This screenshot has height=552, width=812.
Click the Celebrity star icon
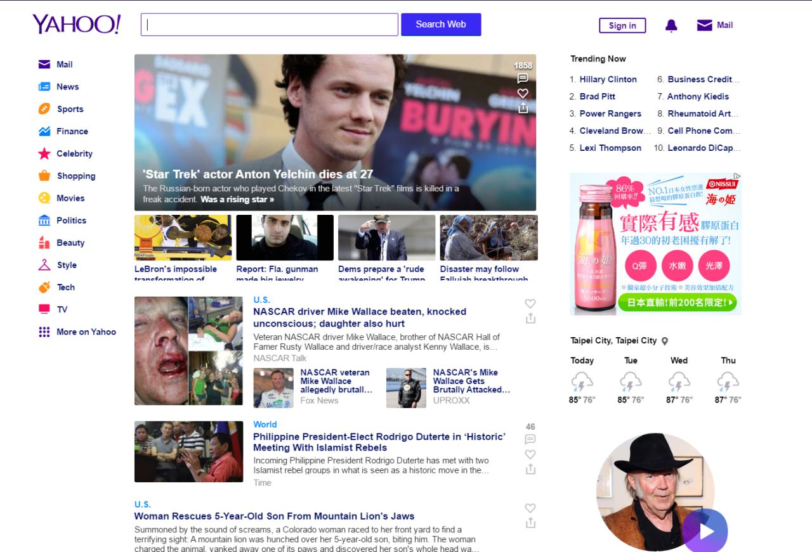(x=44, y=153)
